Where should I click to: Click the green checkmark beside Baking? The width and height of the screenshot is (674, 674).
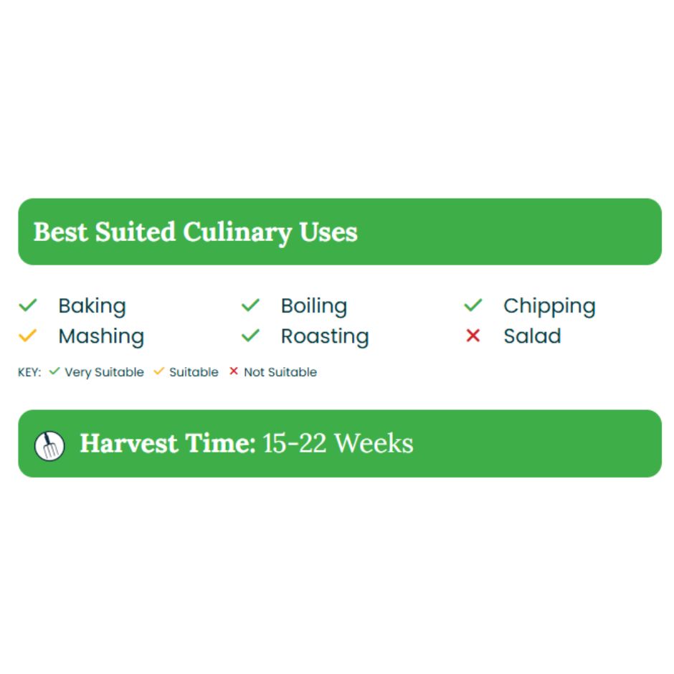(x=28, y=305)
